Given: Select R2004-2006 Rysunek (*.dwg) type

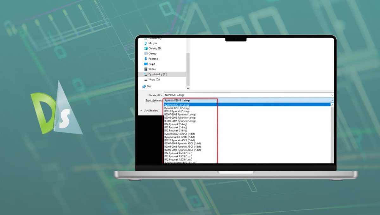Looking at the screenshot, I should pos(180,117).
